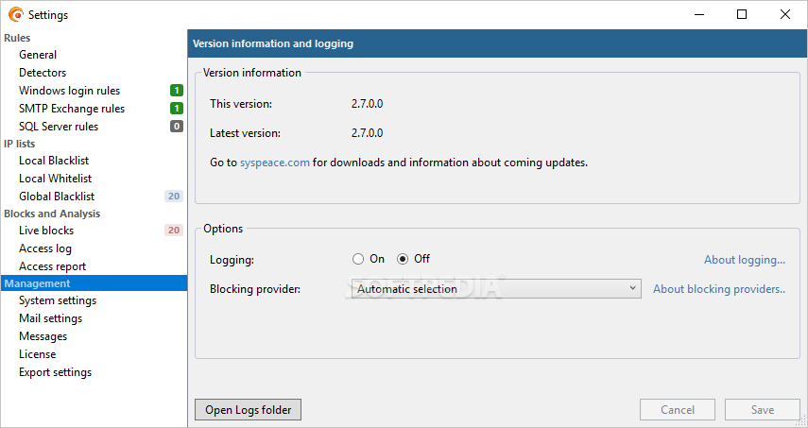Click the Open Logs folder button

pyautogui.click(x=248, y=410)
